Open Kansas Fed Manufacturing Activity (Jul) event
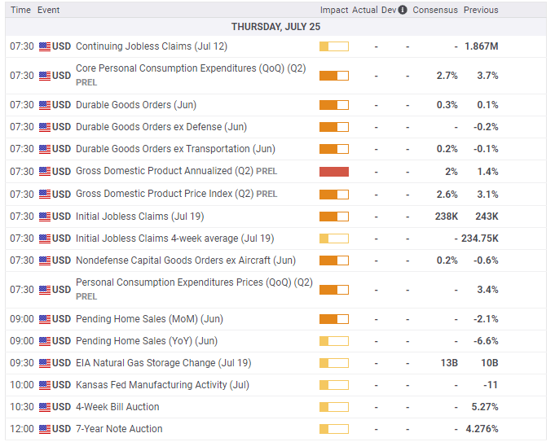 162,385
